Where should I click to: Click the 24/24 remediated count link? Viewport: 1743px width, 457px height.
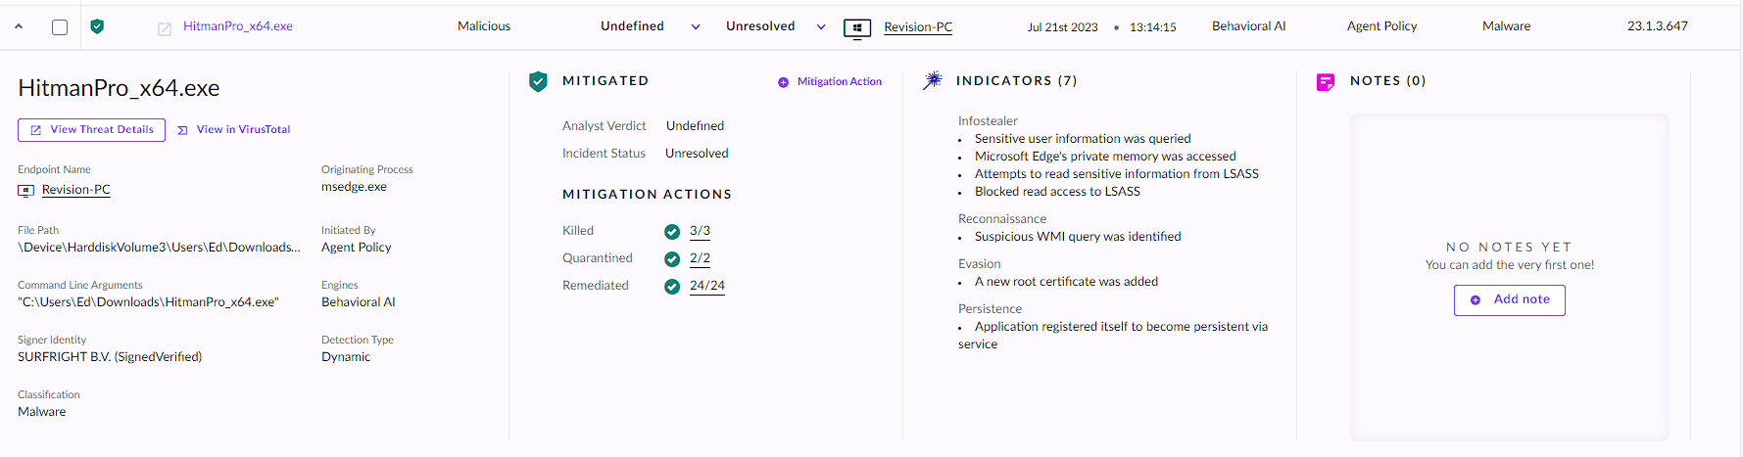(706, 286)
